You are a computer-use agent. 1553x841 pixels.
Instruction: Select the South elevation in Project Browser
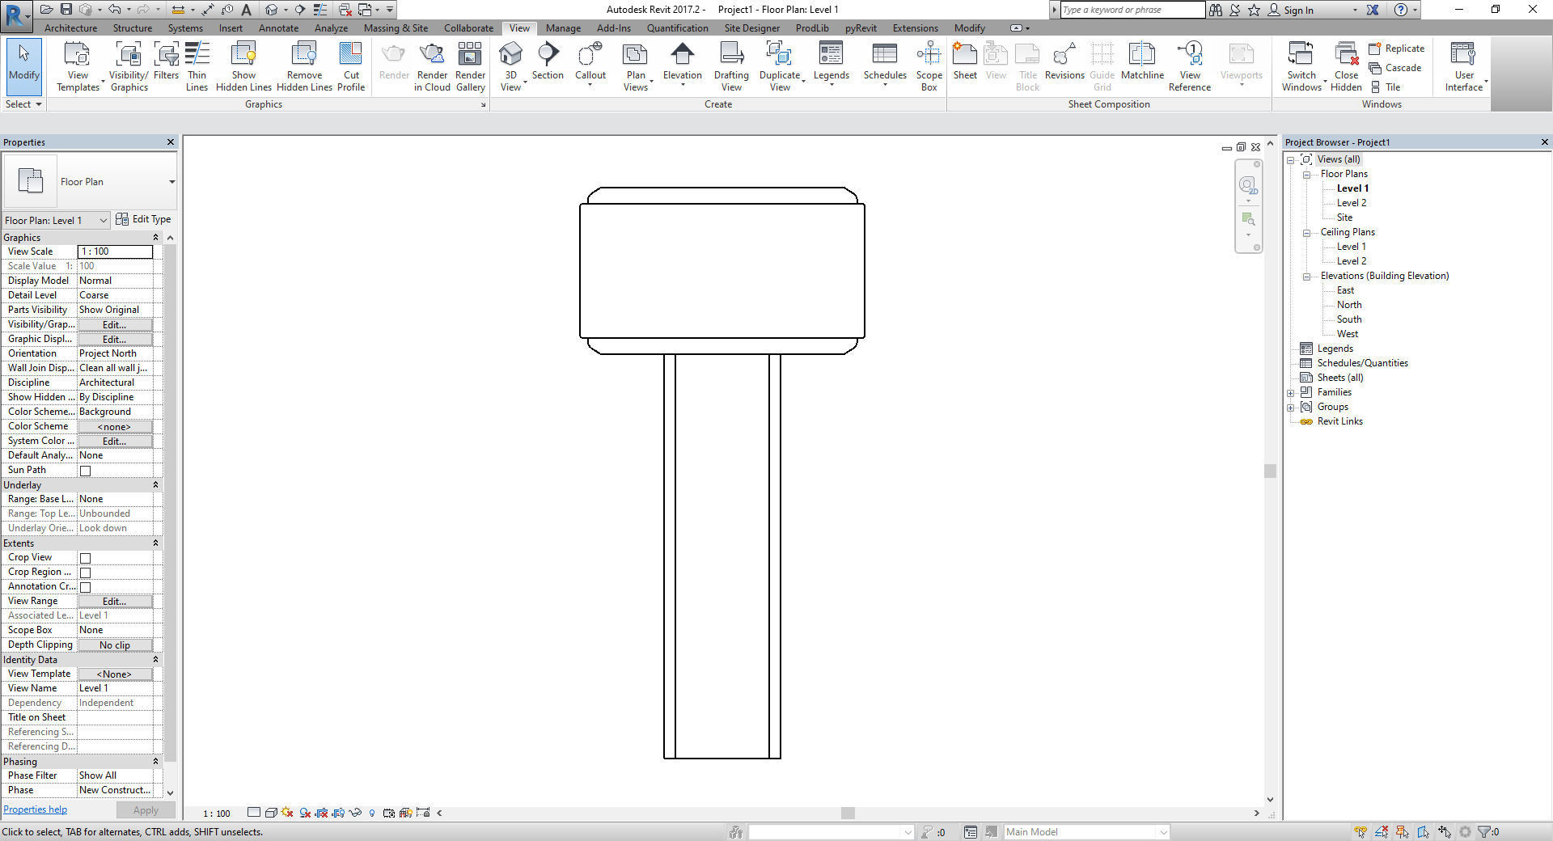[1349, 319]
